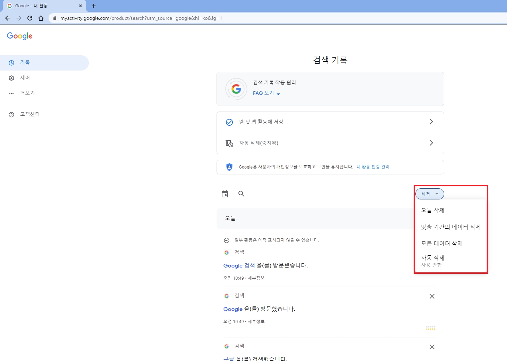Click the auto-delete trash clock icon

pos(229,143)
